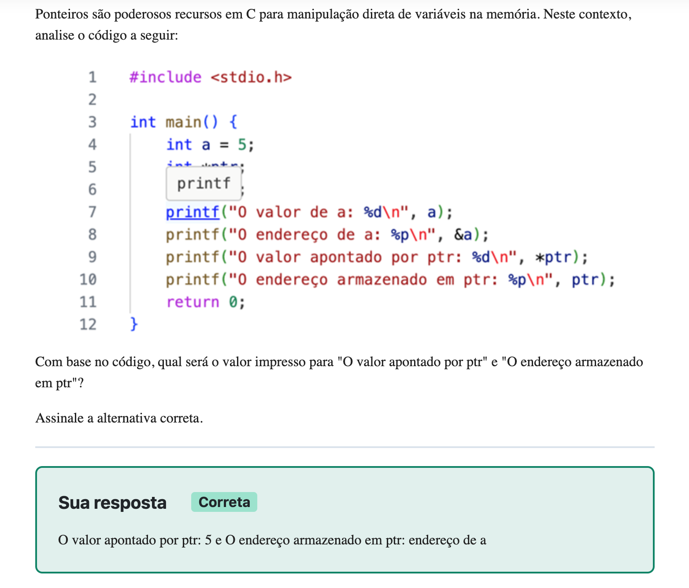Click the &a argument on line 8
689x588 pixels.
[x=463, y=235]
